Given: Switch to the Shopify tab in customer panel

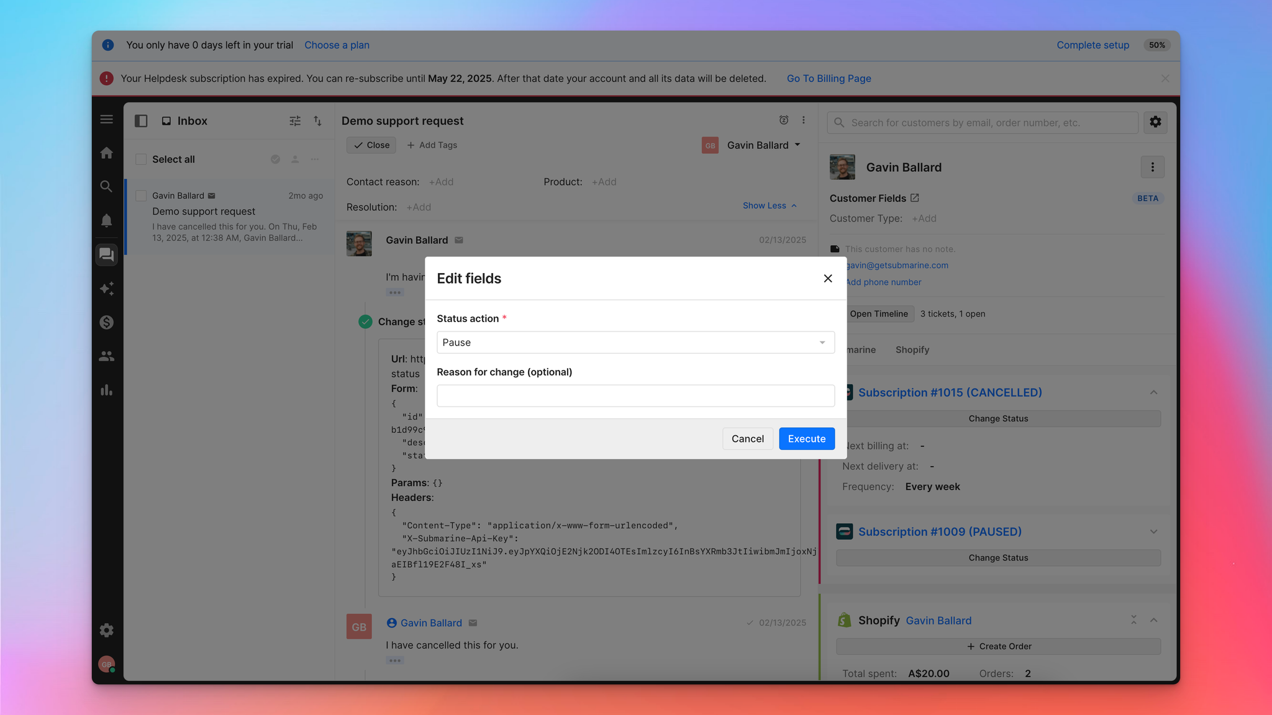Looking at the screenshot, I should pyautogui.click(x=912, y=349).
